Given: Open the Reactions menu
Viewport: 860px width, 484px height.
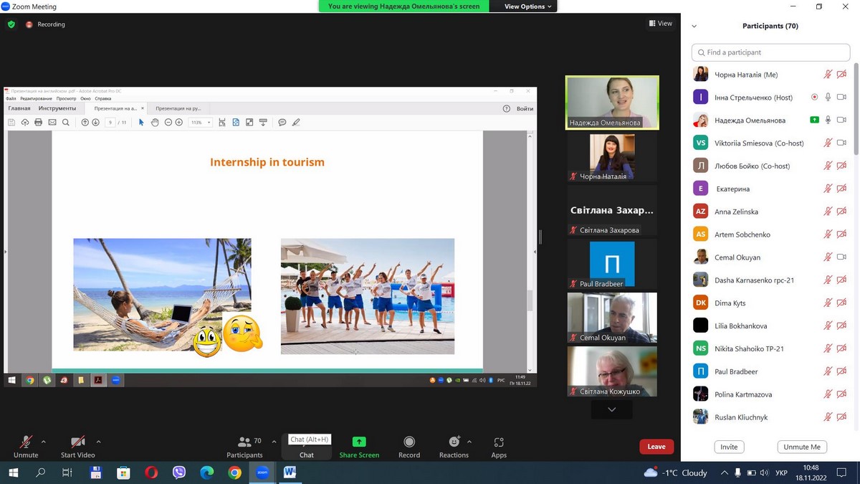Looking at the screenshot, I should tap(454, 442).
